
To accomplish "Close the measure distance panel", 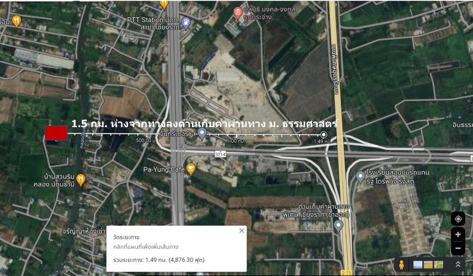I will point(242,231).
